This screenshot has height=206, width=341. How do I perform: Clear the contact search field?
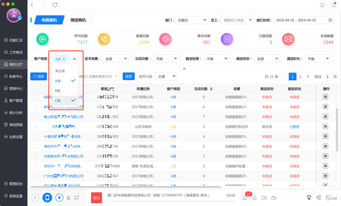click(x=116, y=76)
